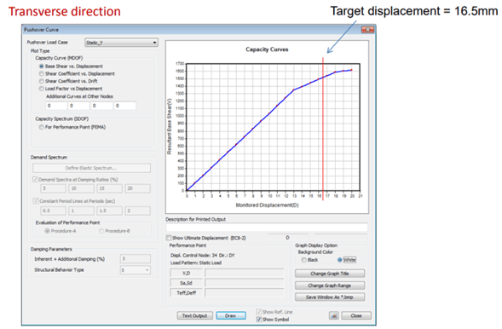Image resolution: width=502 pixels, height=329 pixels.
Task: Click the graph icon beside Close
Action: coord(333,315)
